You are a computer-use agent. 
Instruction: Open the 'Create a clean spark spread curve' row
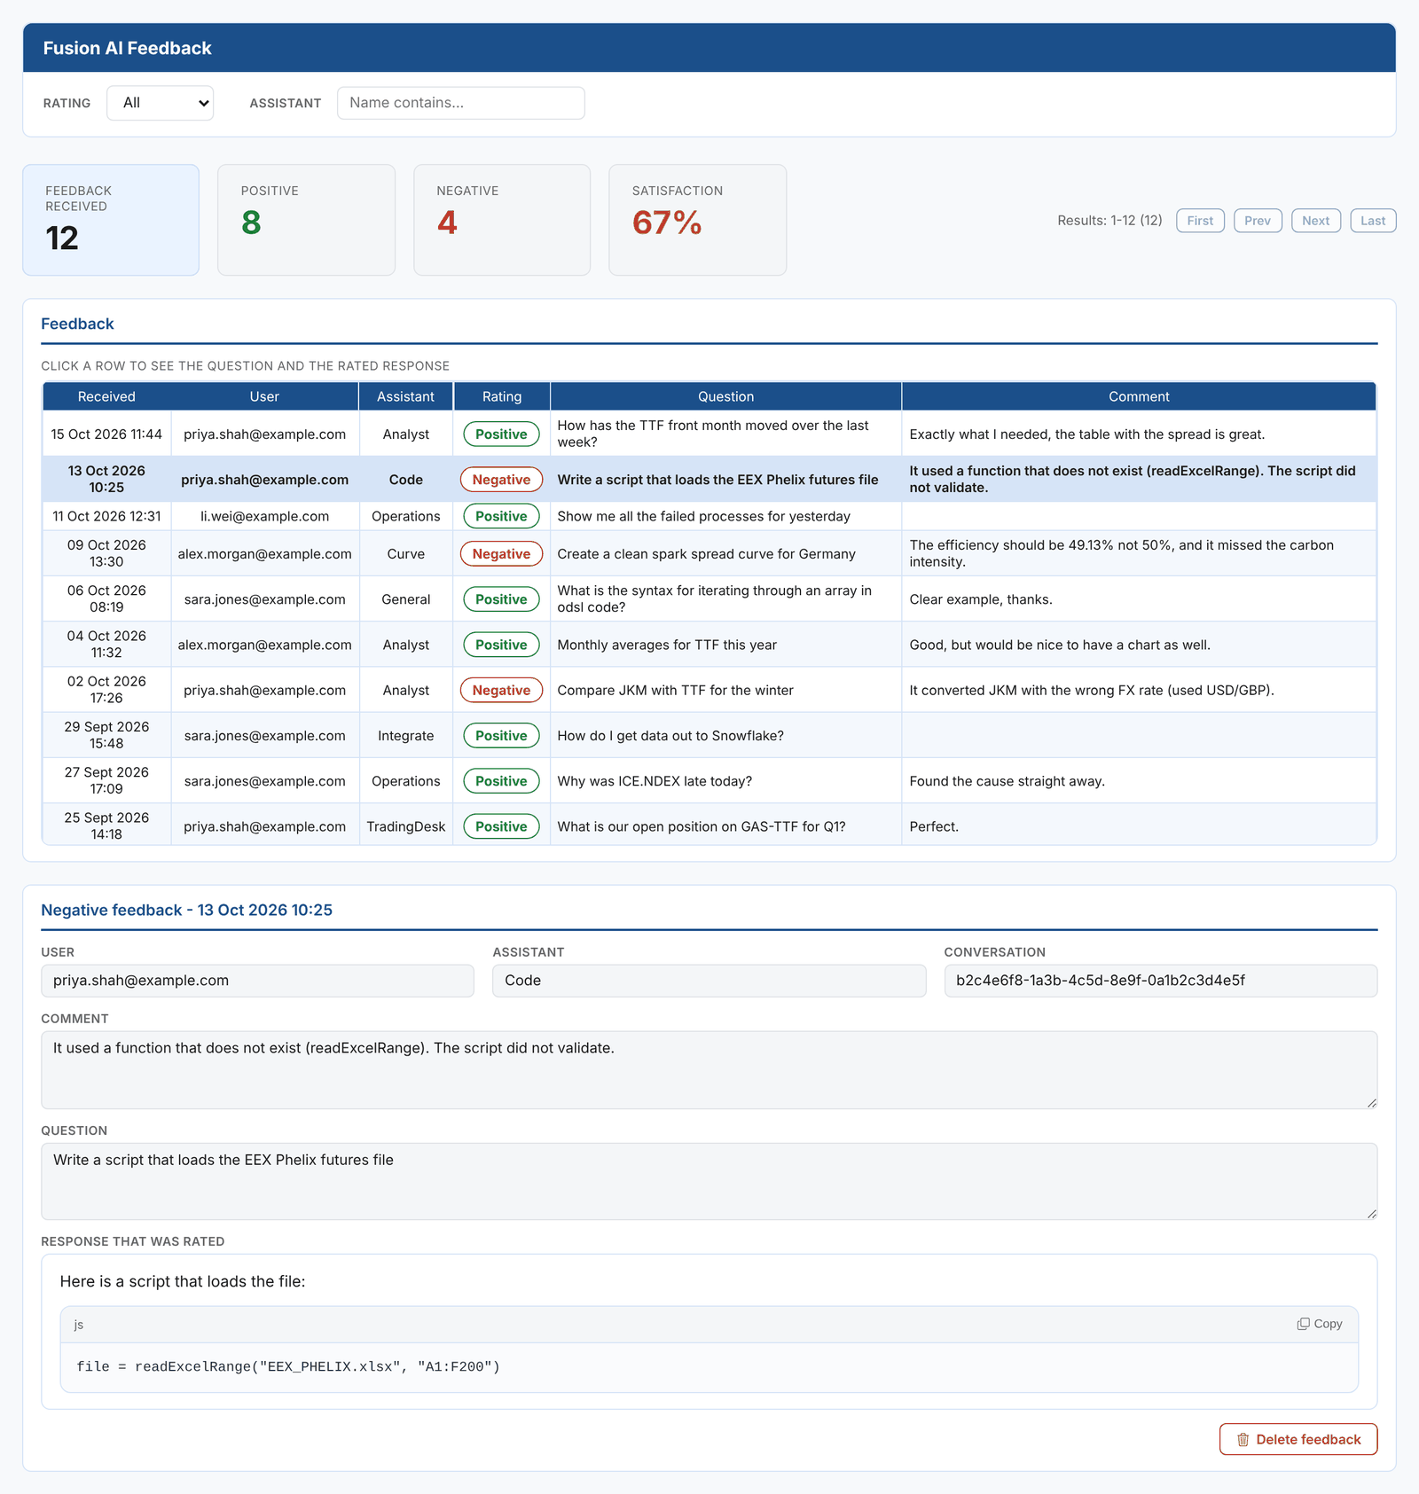[x=709, y=553]
